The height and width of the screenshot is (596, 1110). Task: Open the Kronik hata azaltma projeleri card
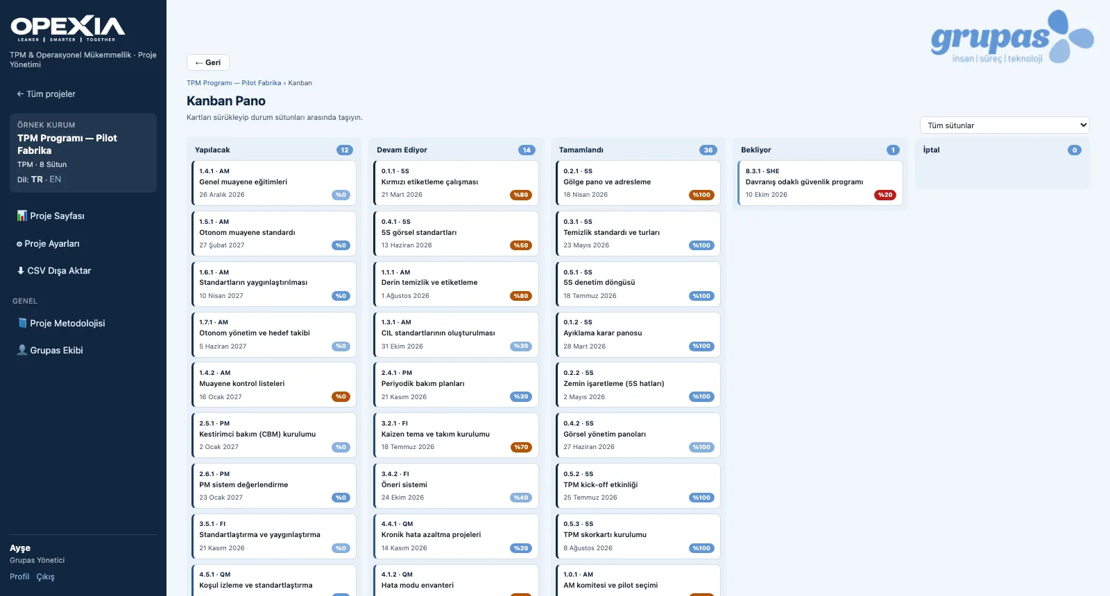(x=456, y=536)
